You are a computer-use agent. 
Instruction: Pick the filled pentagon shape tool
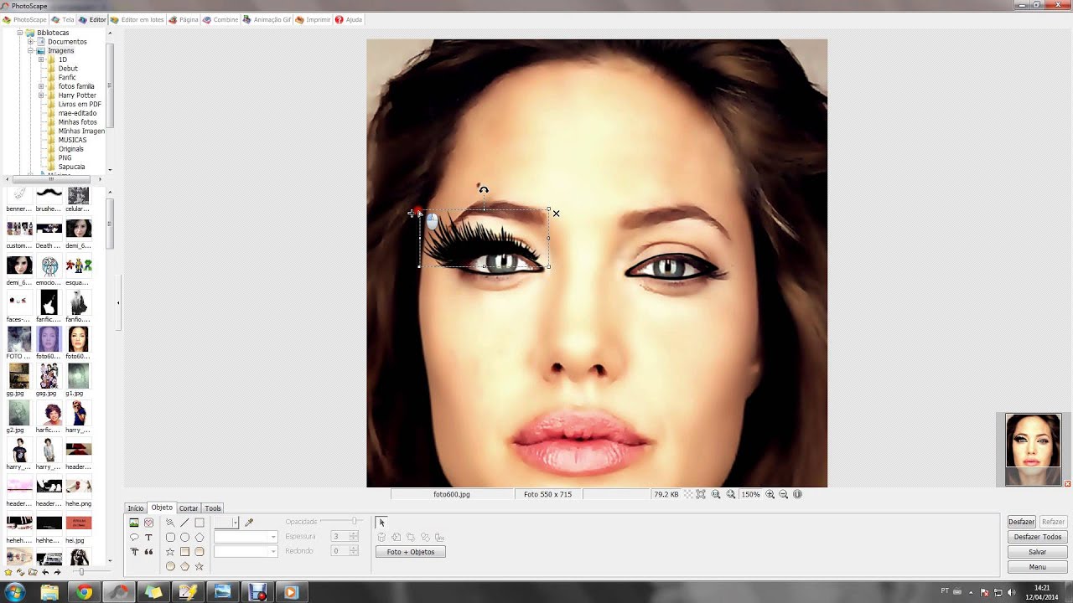pyautogui.click(x=184, y=566)
